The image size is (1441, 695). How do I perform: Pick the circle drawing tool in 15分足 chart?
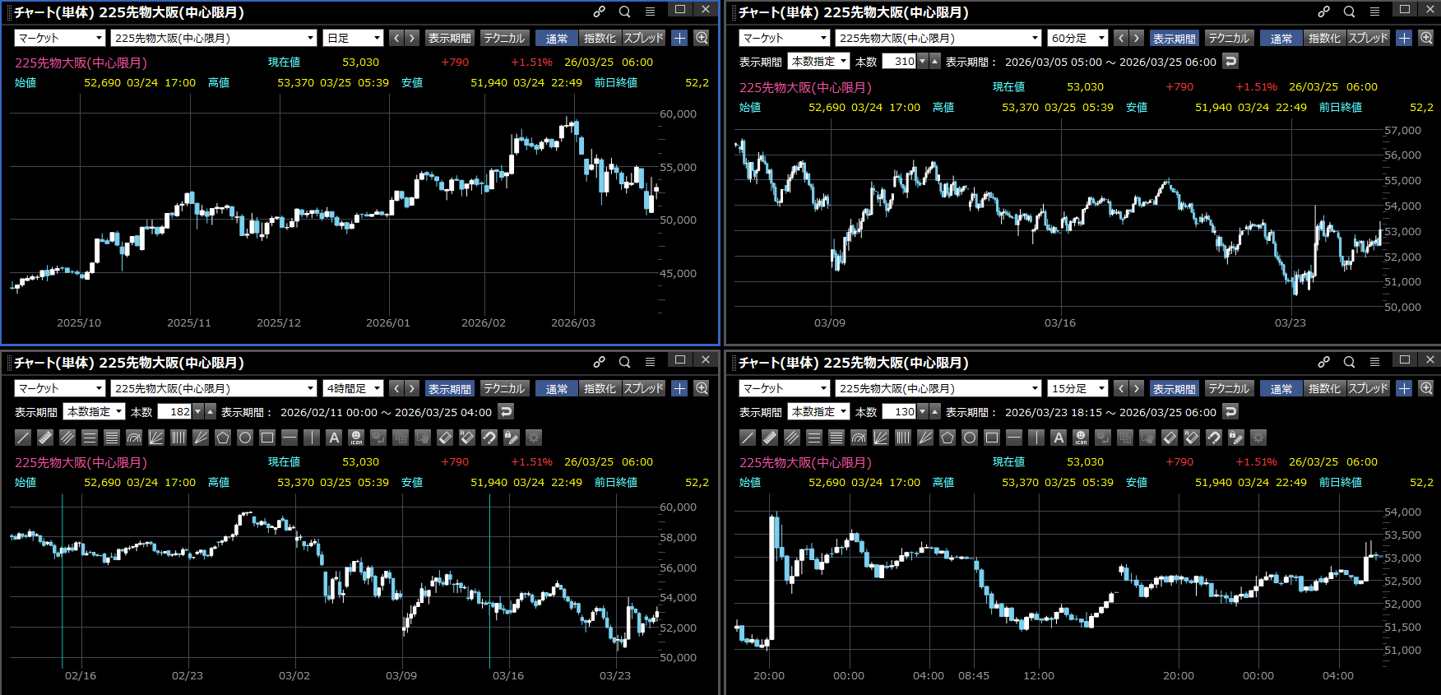(970, 438)
